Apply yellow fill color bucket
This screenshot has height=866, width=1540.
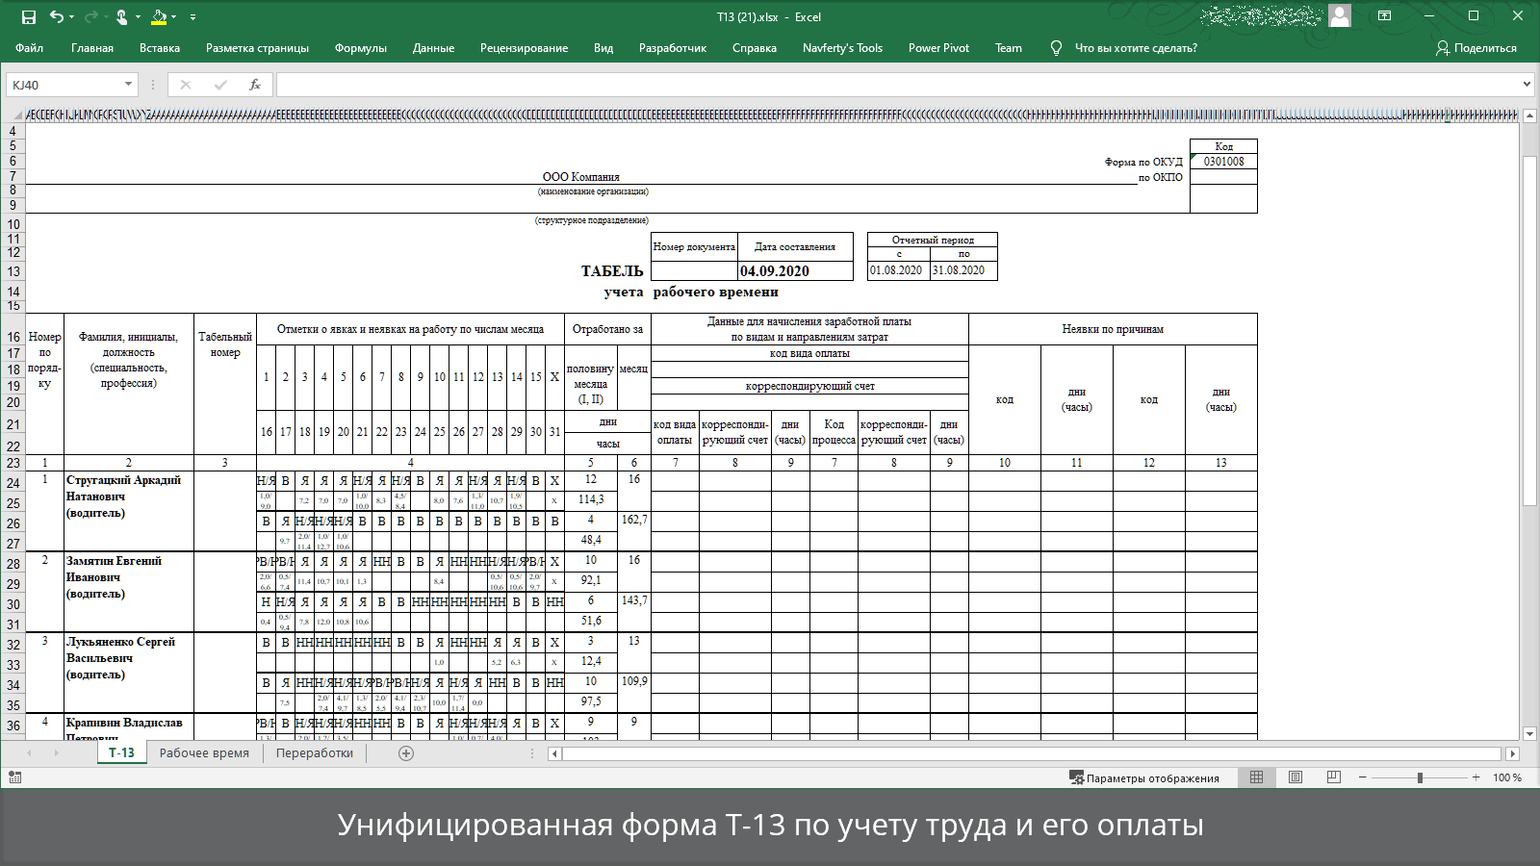(159, 17)
